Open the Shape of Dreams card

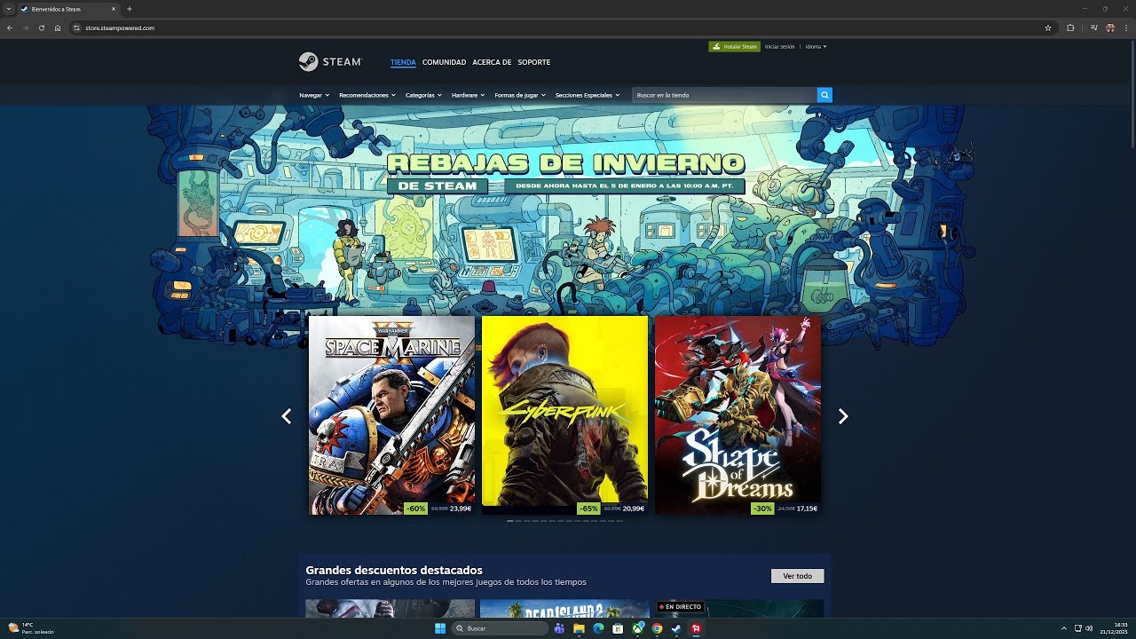click(738, 415)
